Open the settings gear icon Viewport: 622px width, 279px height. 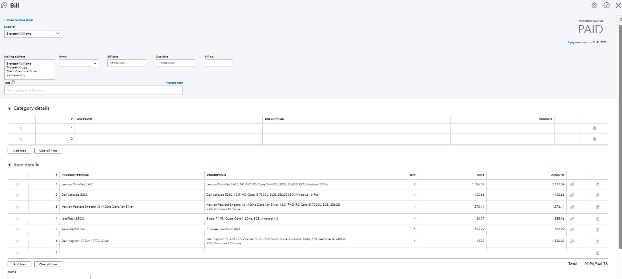tap(594, 5)
